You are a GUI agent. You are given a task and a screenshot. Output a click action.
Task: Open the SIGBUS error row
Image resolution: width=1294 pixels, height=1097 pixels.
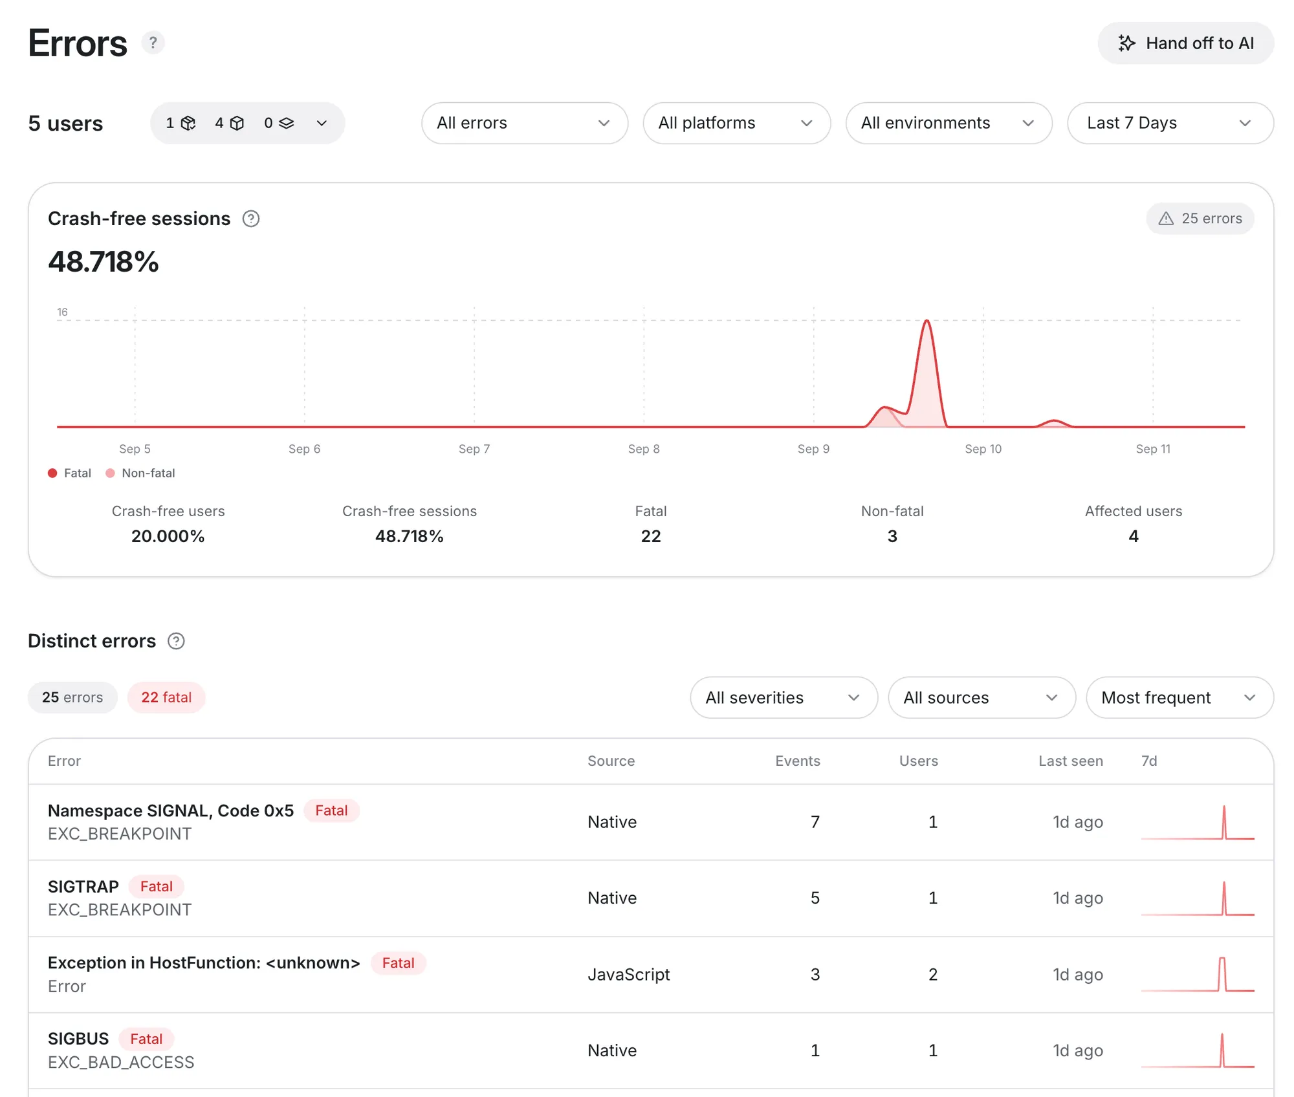coord(651,1050)
